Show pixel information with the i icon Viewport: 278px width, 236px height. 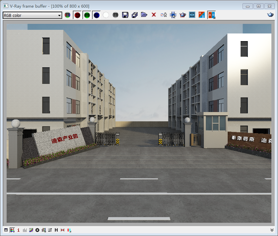click(19, 230)
